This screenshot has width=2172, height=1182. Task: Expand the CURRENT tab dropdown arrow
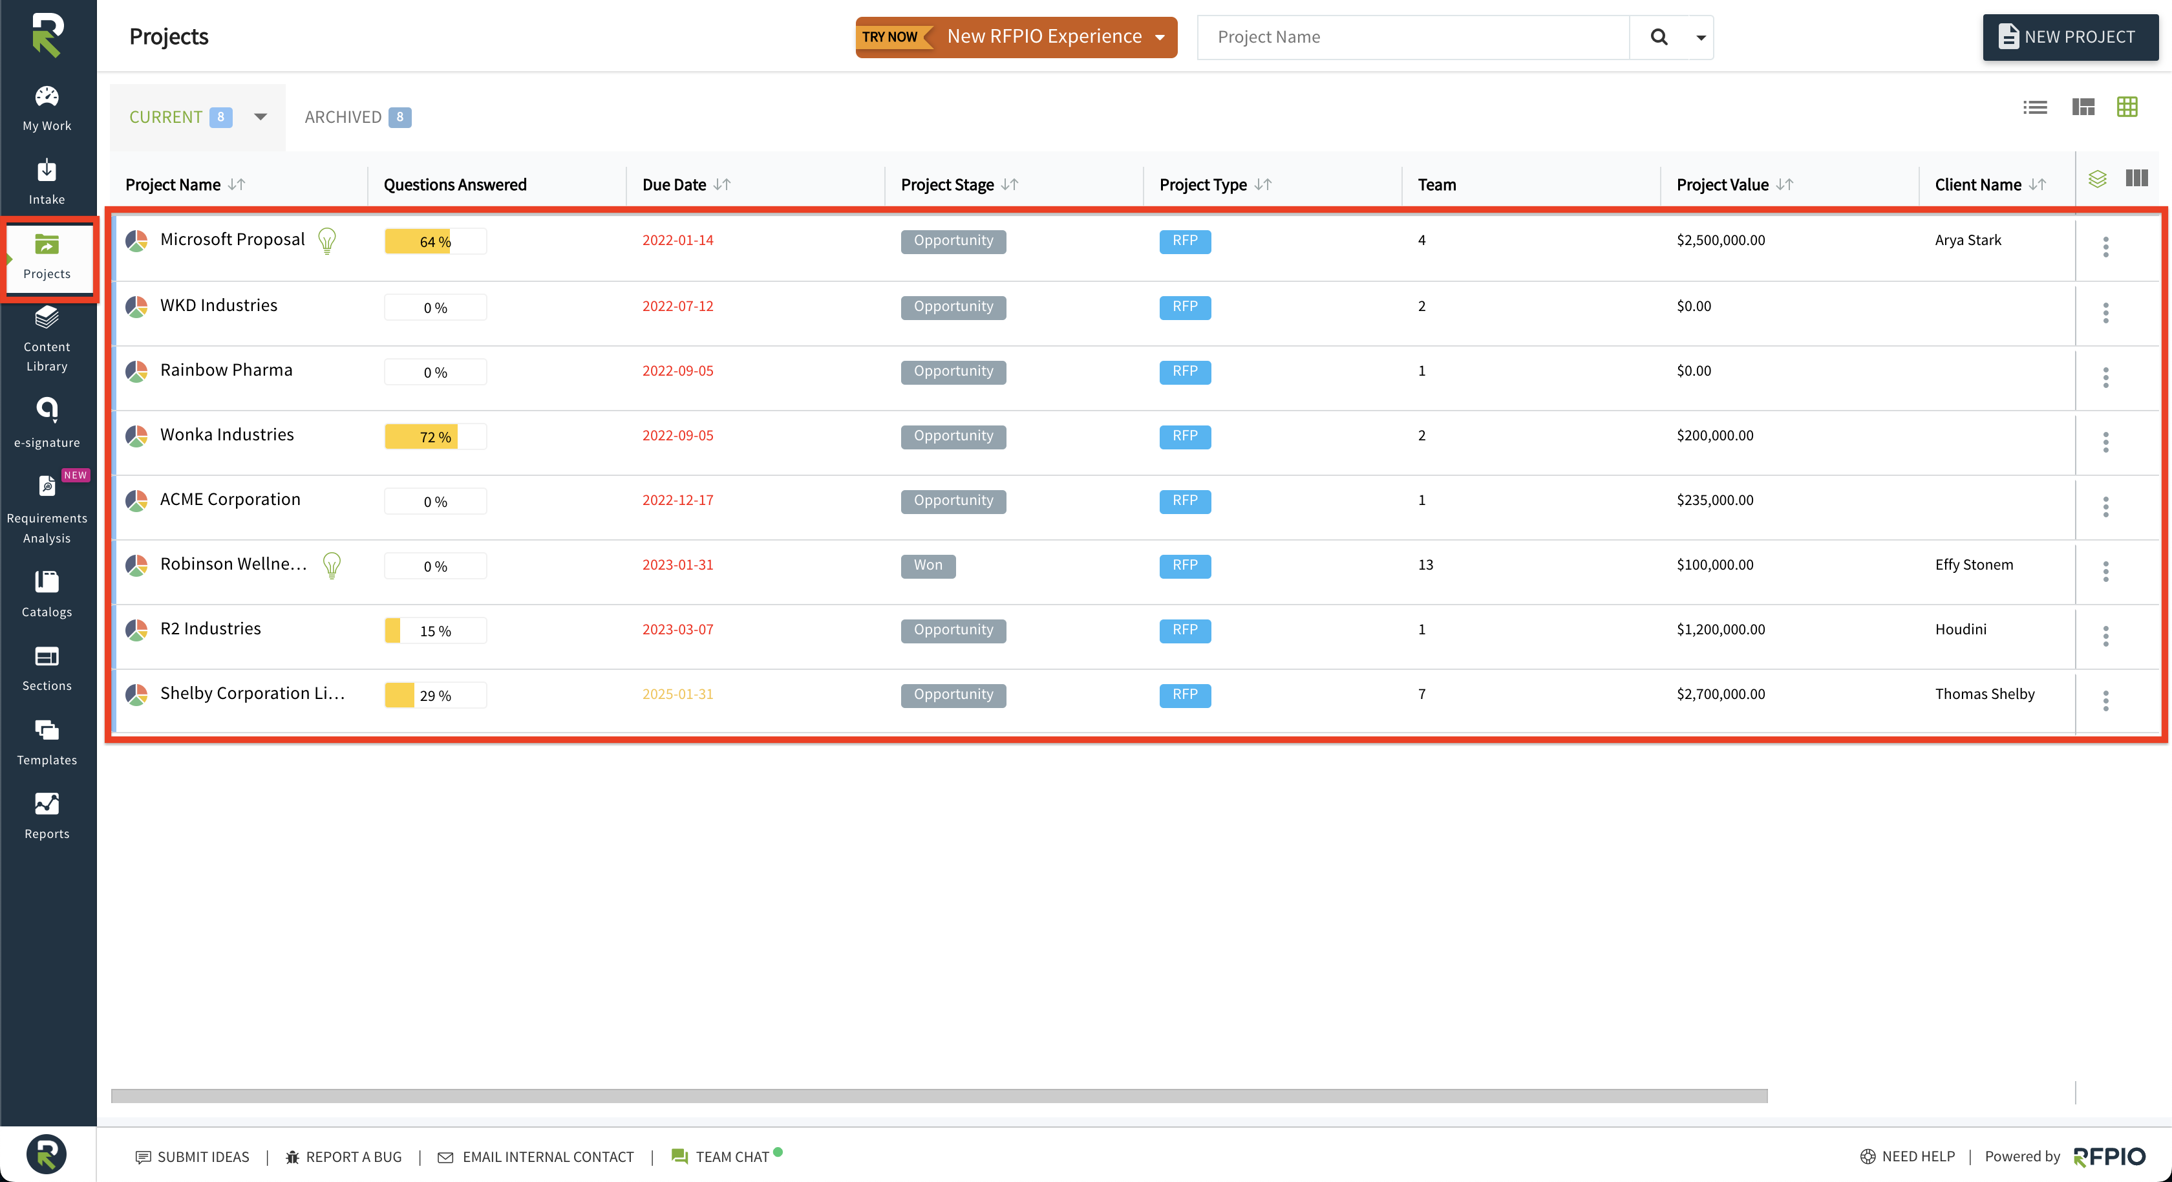261,117
